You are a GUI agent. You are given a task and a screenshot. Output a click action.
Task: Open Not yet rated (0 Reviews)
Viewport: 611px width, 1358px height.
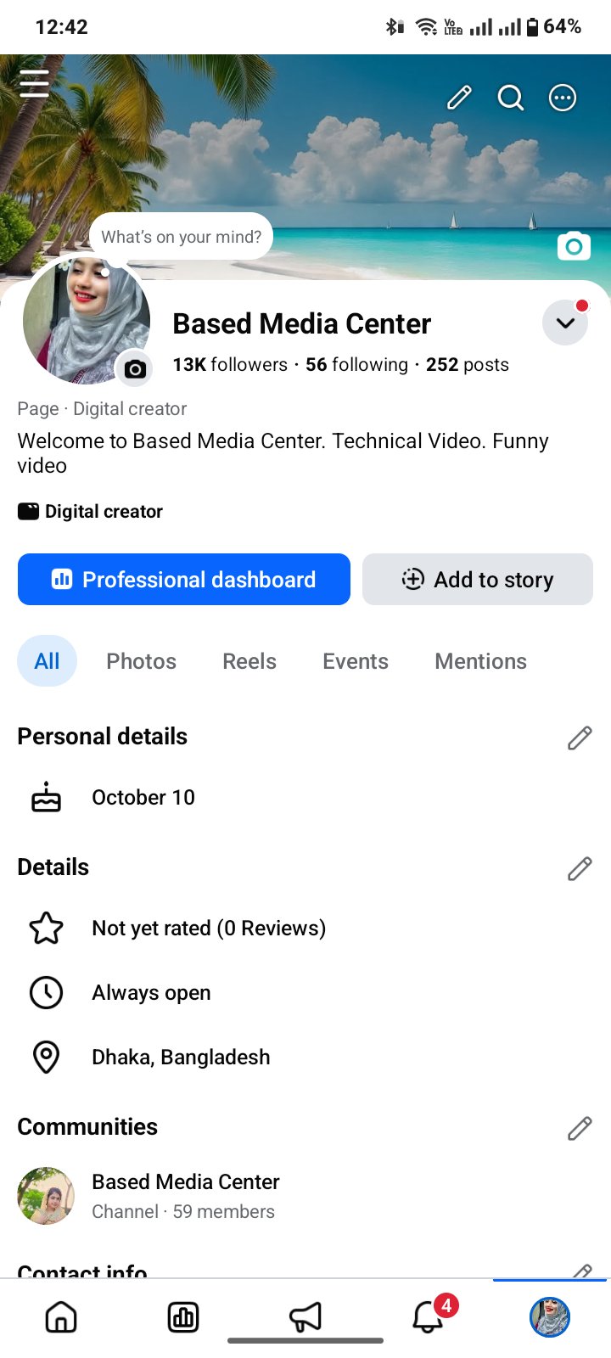(209, 929)
